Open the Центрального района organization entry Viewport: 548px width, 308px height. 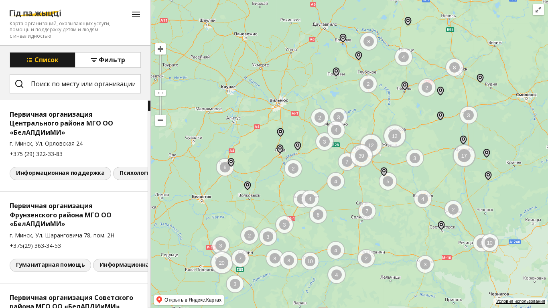coord(61,123)
